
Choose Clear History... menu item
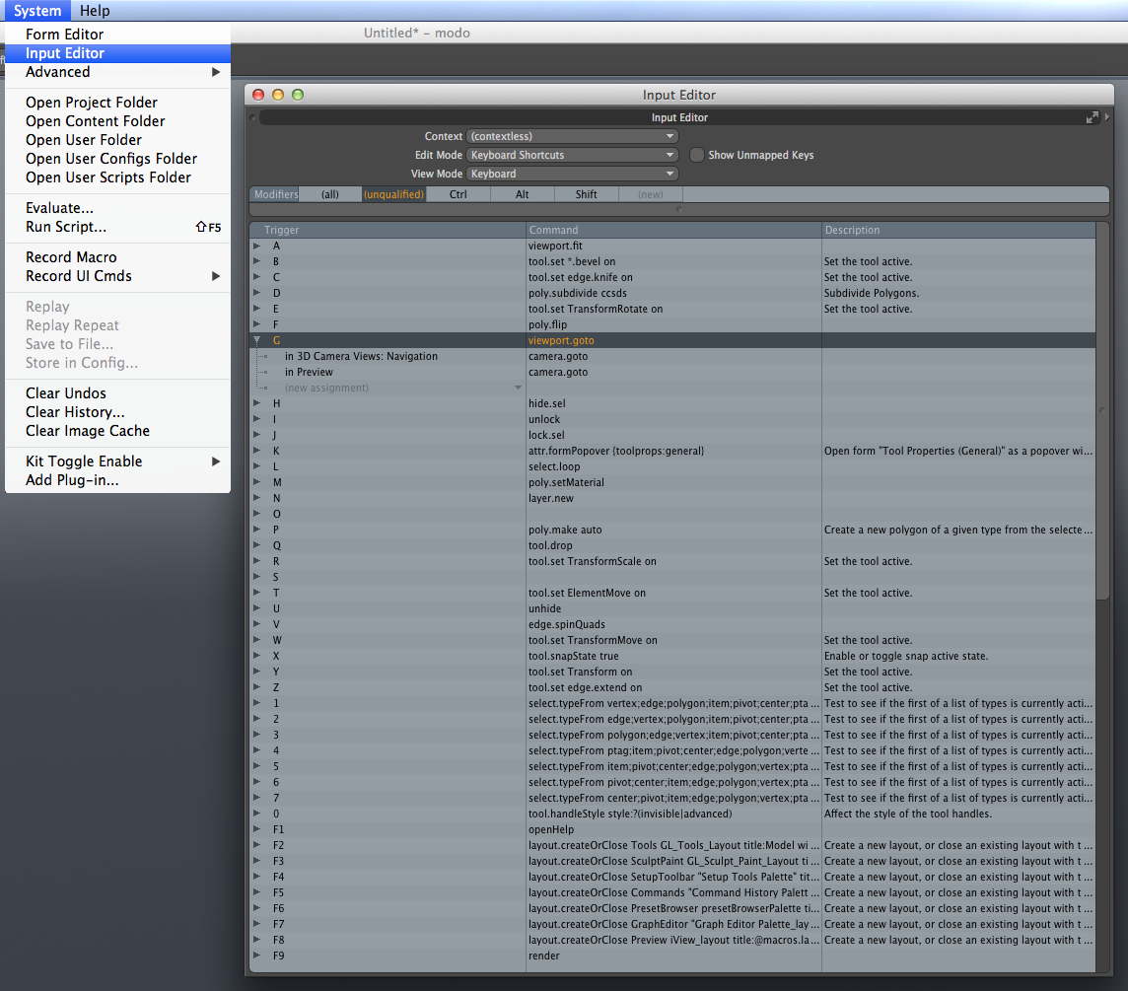(118, 411)
